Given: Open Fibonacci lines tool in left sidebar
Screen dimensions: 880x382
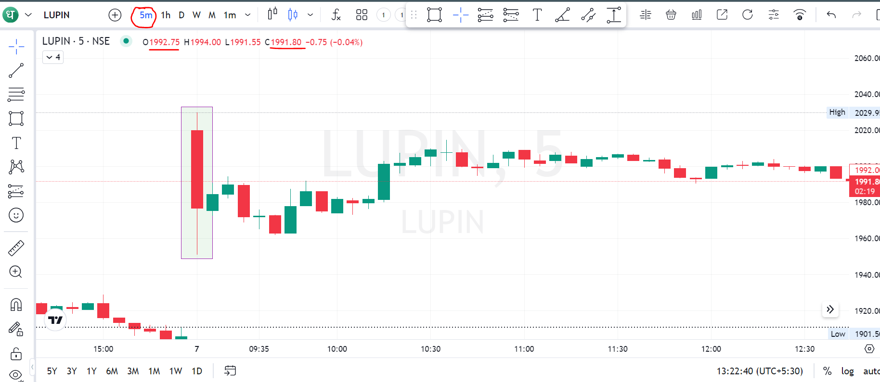Looking at the screenshot, I should (x=16, y=94).
